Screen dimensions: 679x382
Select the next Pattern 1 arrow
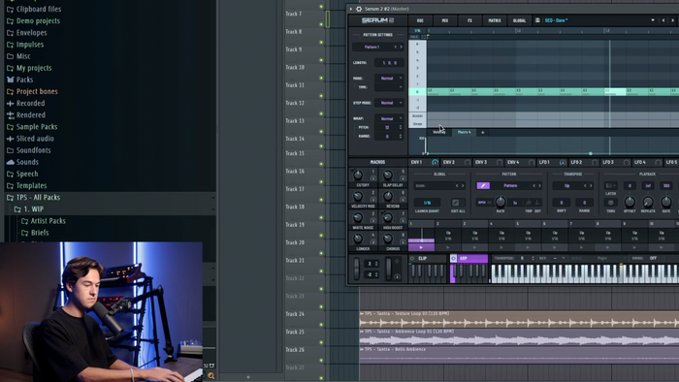[x=401, y=47]
